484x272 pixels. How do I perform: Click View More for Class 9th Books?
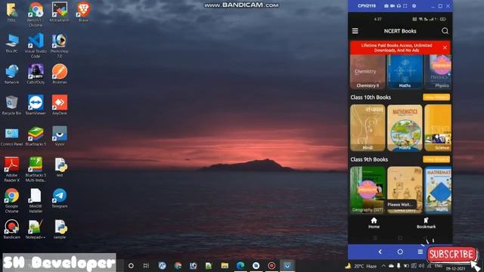click(436, 159)
